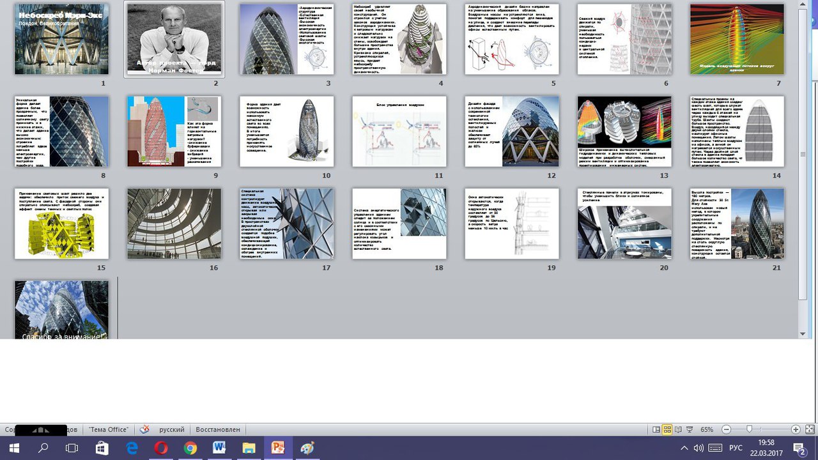Adjust the zoom slider handle
818x460 pixels.
click(x=749, y=430)
